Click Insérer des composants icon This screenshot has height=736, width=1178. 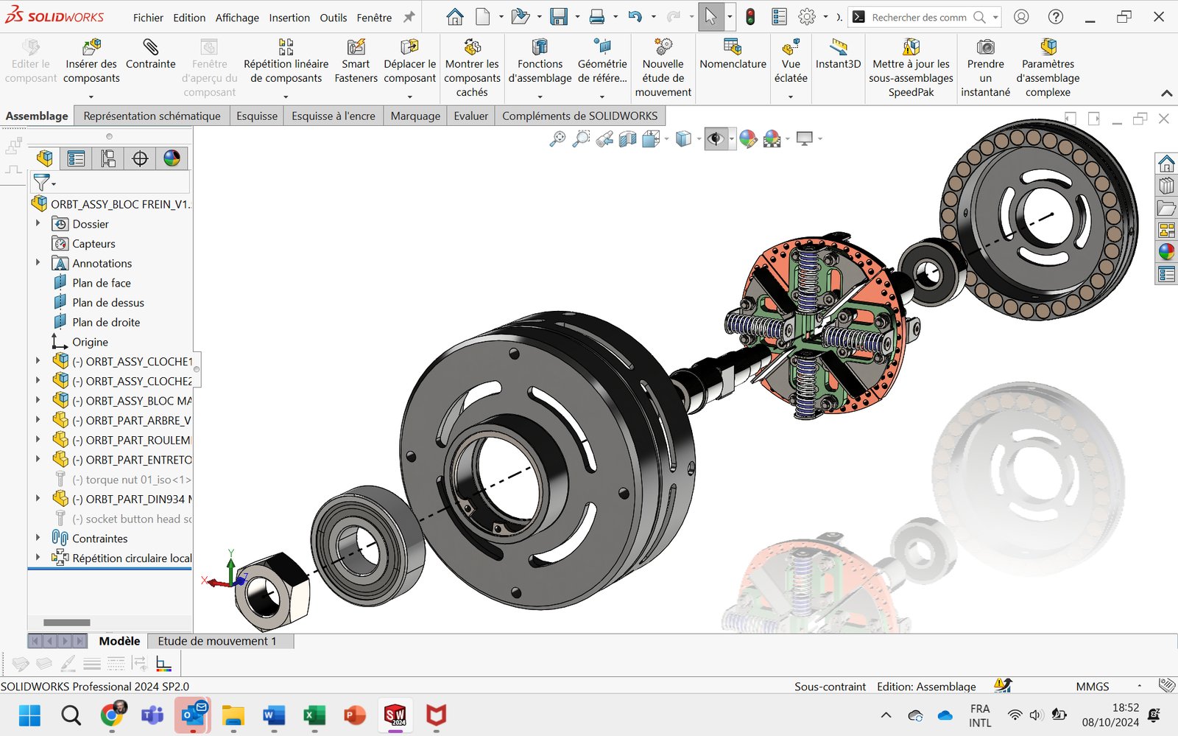pos(91,48)
